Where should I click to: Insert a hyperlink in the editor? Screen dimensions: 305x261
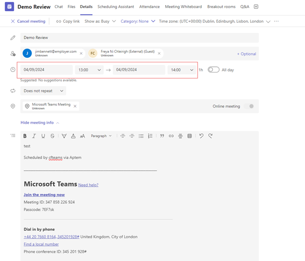click(171, 136)
